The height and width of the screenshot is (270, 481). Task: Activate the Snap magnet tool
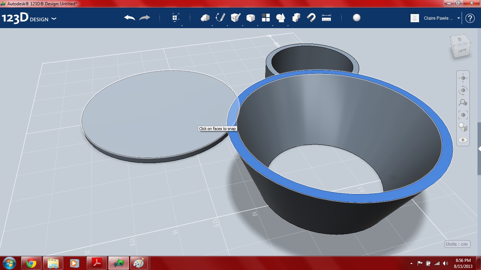(311, 18)
